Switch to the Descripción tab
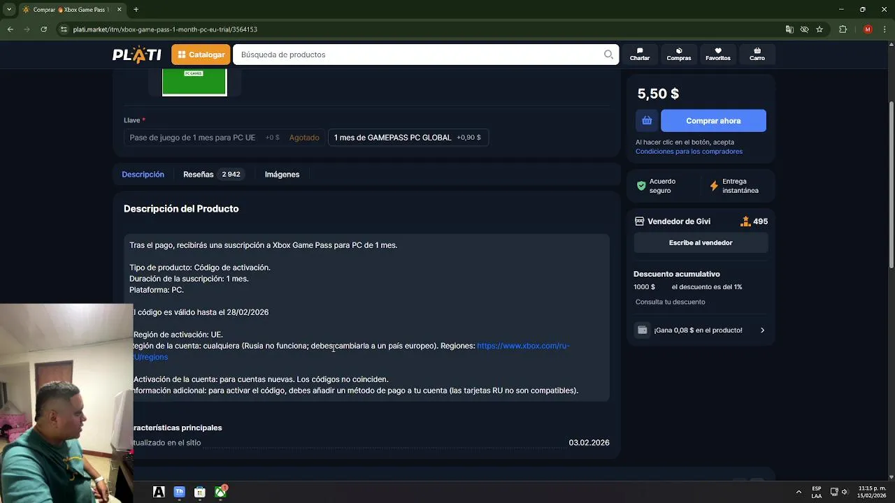Image resolution: width=895 pixels, height=503 pixels. point(143,175)
